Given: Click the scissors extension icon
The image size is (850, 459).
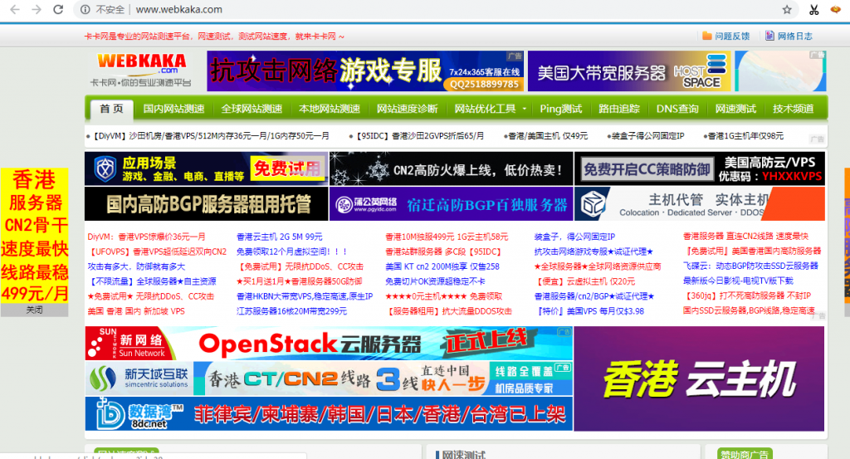Looking at the screenshot, I should 813,9.
